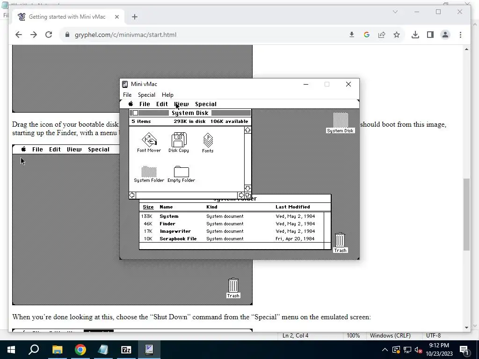Image resolution: width=479 pixels, height=359 pixels.
Task: Click scroll left arrow in System Disk window
Action: tap(132, 195)
